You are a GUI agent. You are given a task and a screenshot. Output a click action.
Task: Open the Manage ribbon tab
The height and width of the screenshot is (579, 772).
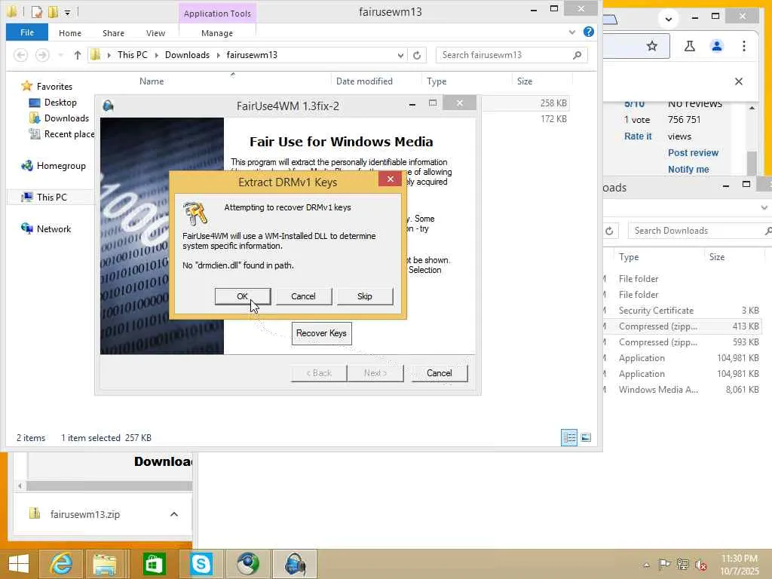(217, 33)
